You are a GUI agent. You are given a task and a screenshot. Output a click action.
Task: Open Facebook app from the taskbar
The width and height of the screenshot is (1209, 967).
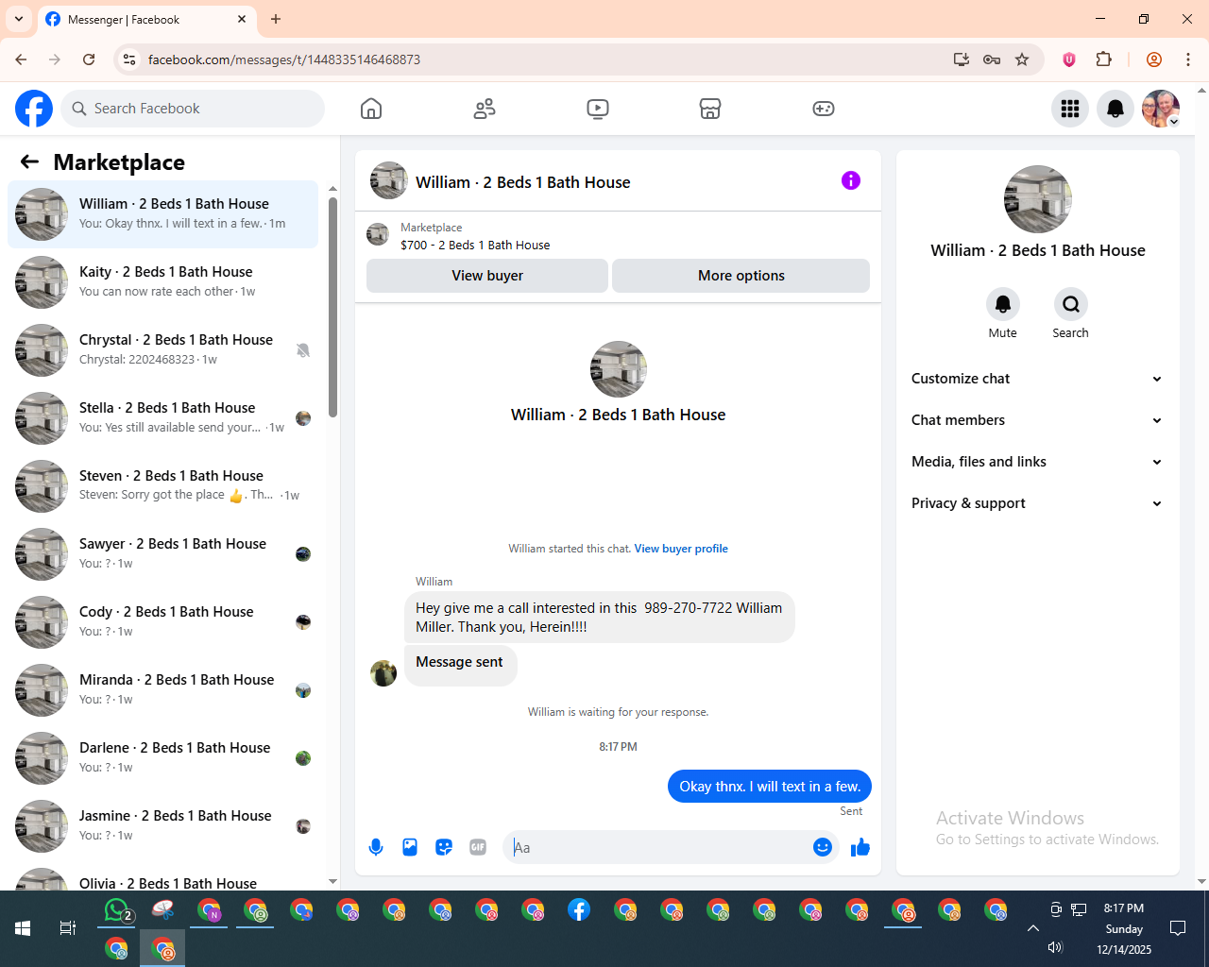579,910
